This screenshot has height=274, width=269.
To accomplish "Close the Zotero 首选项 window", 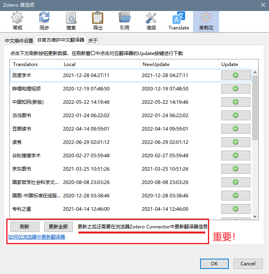I will [263, 5].
